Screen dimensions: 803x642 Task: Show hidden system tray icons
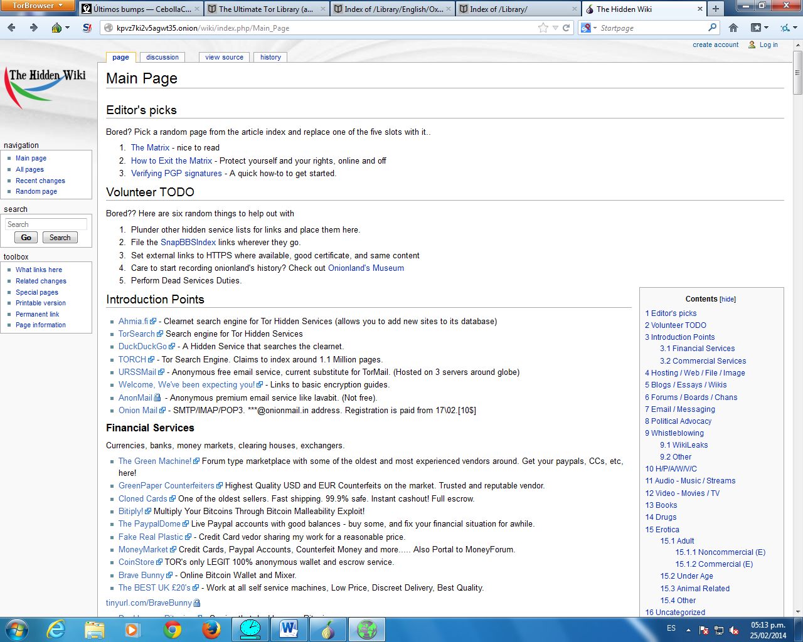688,629
